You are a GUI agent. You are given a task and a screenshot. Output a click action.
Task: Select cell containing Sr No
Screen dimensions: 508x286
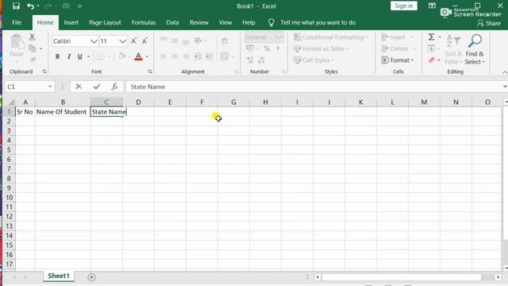pyautogui.click(x=25, y=112)
